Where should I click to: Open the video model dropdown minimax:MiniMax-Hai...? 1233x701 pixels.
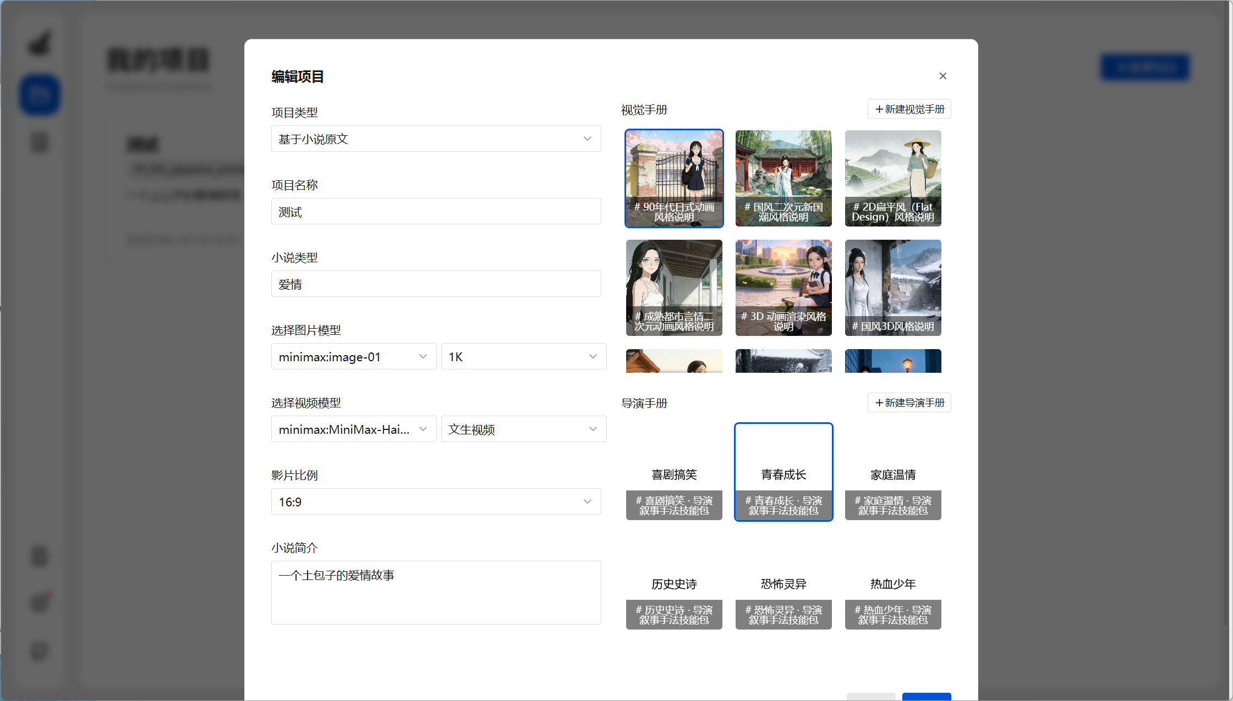click(x=354, y=429)
